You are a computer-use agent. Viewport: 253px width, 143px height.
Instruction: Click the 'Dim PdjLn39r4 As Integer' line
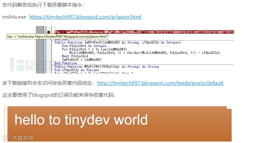(84, 46)
